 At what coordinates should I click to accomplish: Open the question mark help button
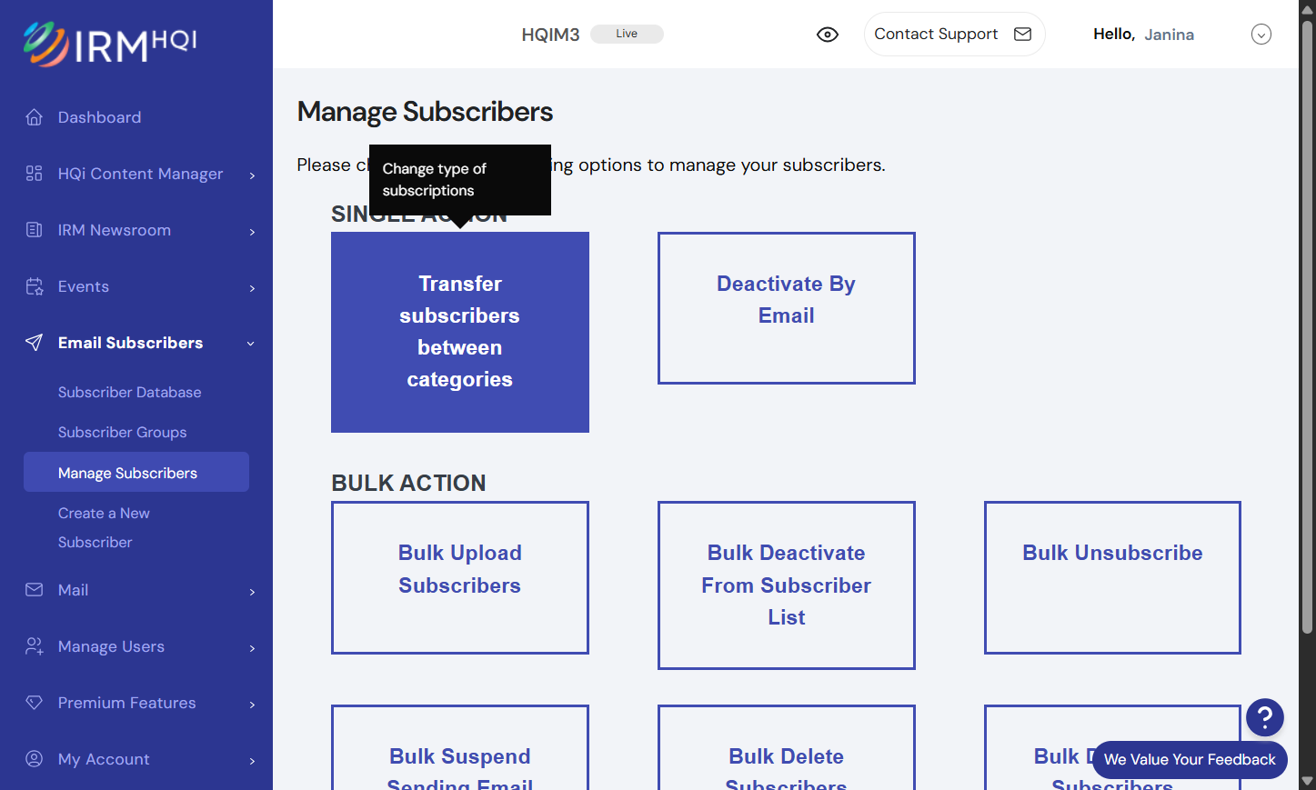tap(1265, 717)
